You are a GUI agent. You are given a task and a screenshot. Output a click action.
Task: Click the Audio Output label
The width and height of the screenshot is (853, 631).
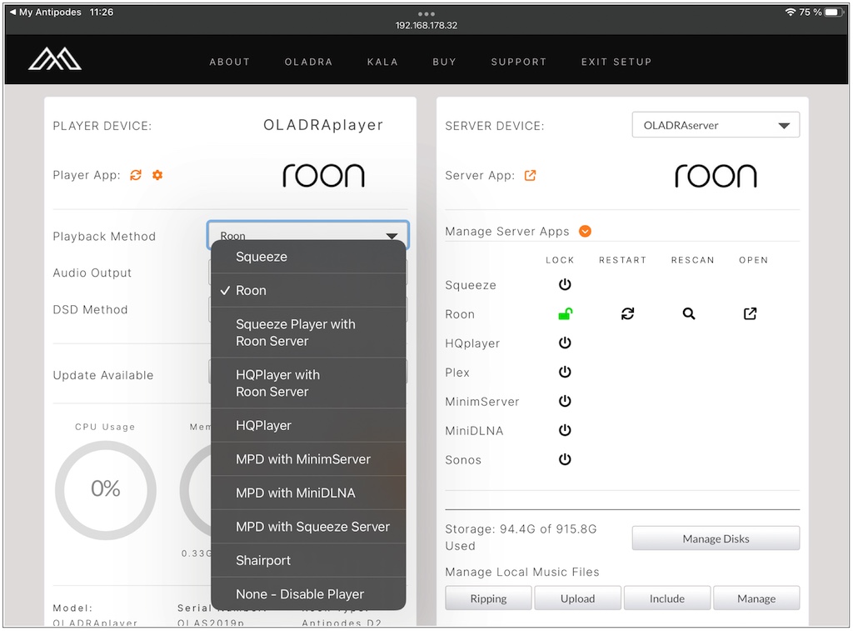point(92,273)
